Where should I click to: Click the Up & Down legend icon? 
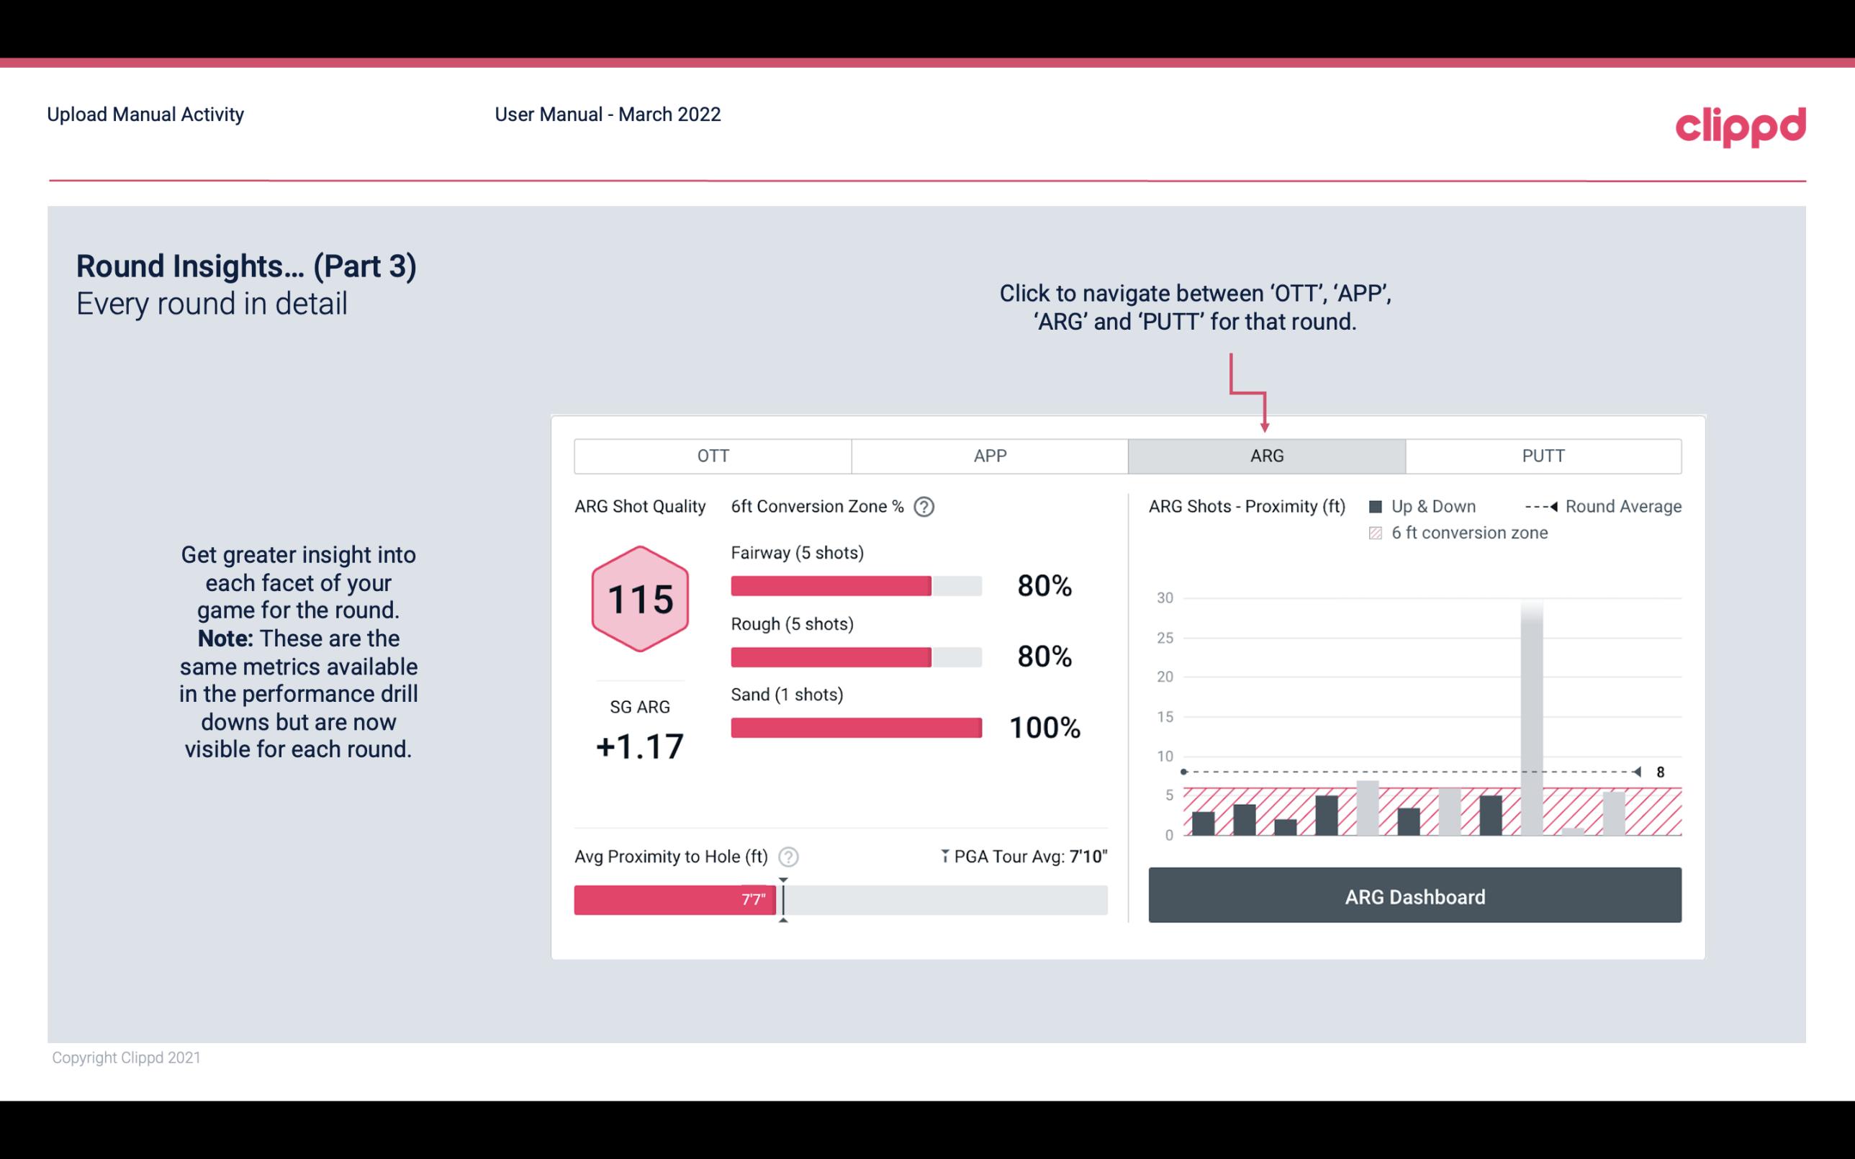point(1377,506)
